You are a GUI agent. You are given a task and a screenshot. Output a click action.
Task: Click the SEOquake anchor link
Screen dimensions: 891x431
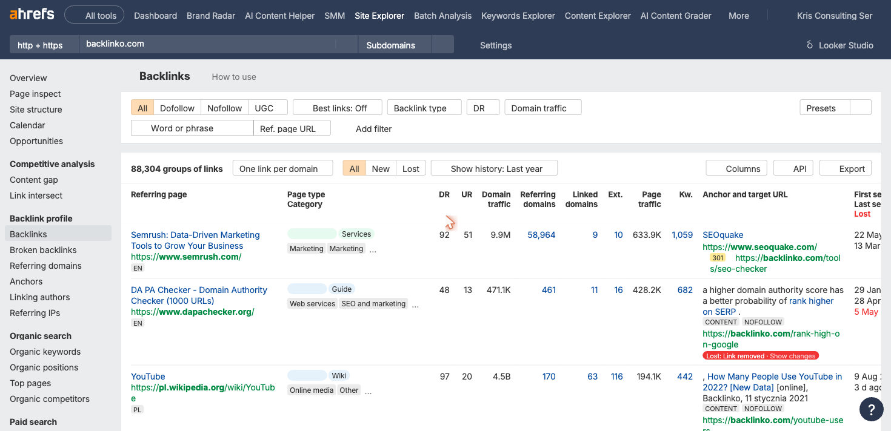click(x=722, y=235)
